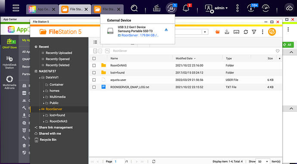Open the QTS main menu hamburger icon

click(x=16, y=8)
